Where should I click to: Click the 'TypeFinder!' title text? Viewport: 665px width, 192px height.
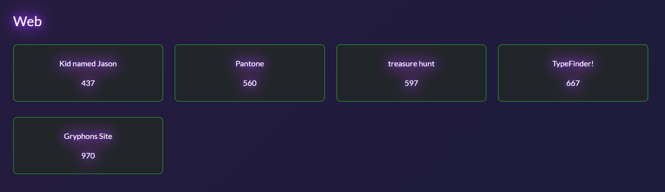(573, 64)
